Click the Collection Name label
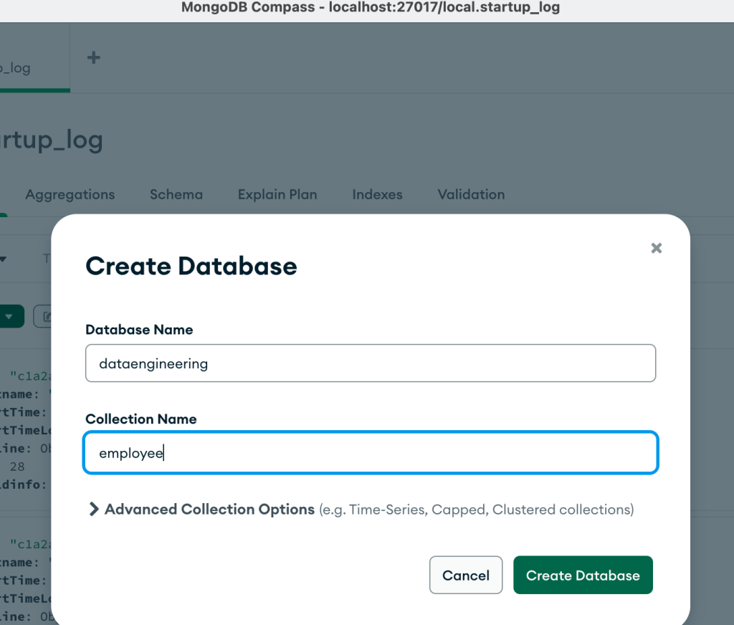This screenshot has height=625, width=734. tap(140, 419)
